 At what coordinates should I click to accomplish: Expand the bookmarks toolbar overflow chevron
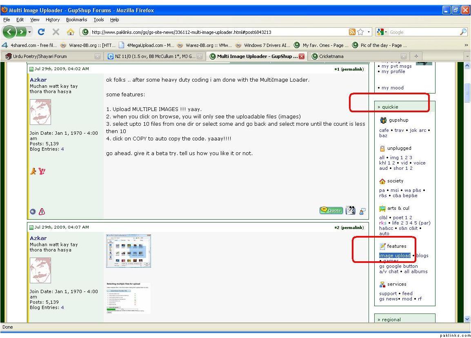point(466,45)
